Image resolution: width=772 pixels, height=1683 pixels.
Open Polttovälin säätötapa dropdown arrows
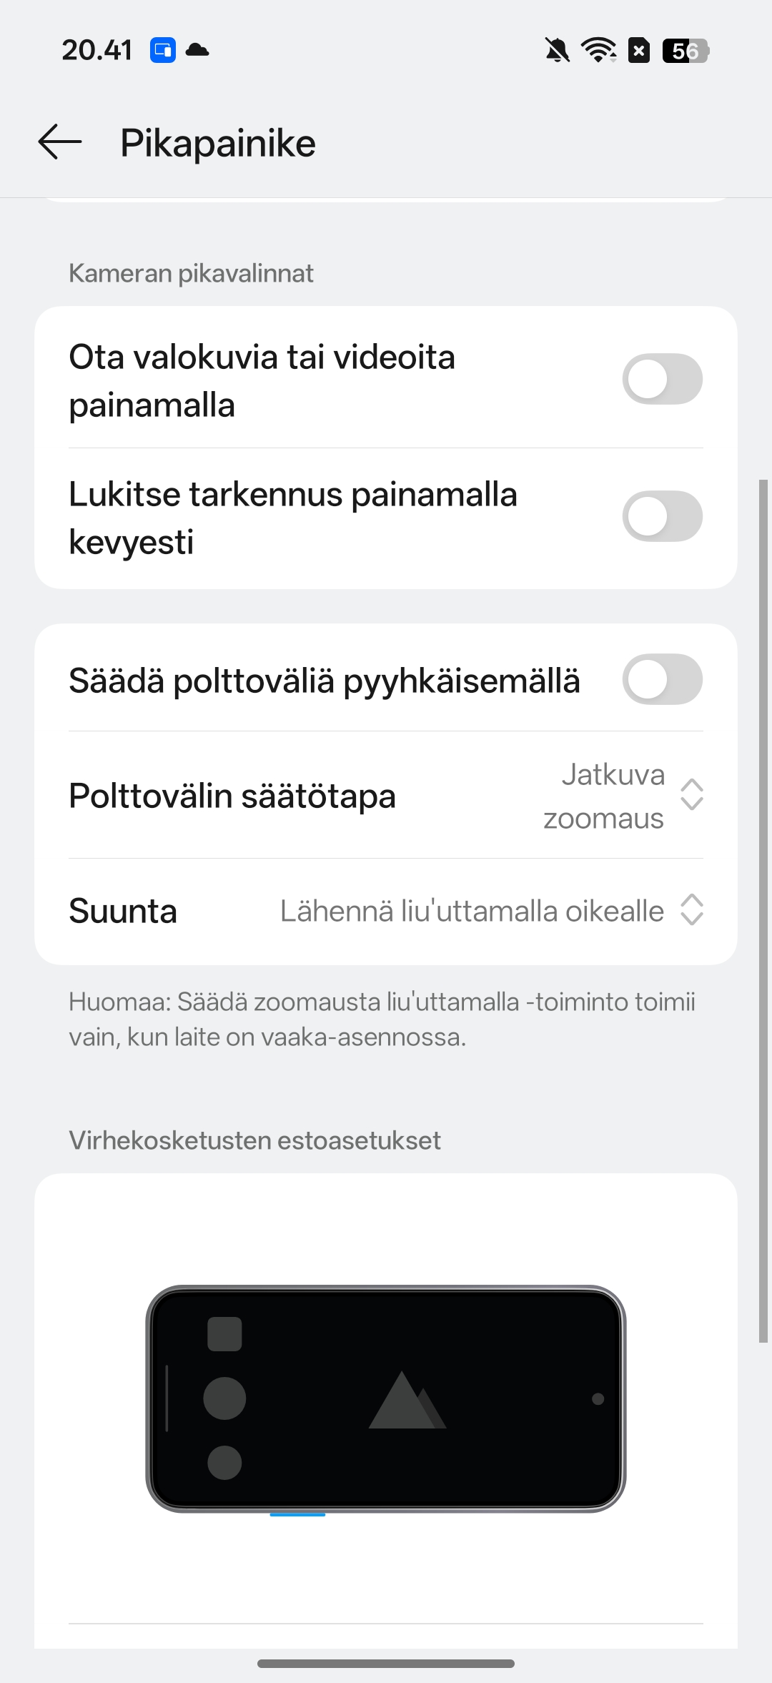coord(691,795)
